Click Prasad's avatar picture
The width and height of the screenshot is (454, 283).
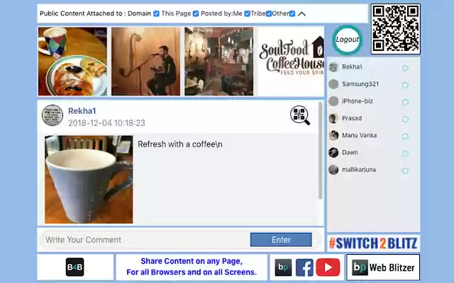(333, 118)
